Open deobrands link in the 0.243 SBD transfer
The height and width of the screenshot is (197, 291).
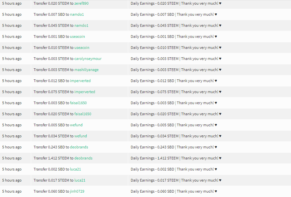coord(79,147)
